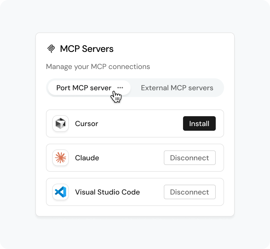This screenshot has width=270, height=249.
Task: Click the MCP Servers header icon
Action: pyautogui.click(x=51, y=49)
